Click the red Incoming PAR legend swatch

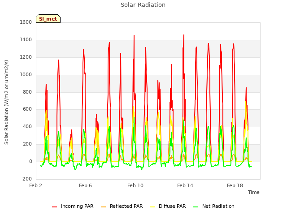click(x=55, y=207)
